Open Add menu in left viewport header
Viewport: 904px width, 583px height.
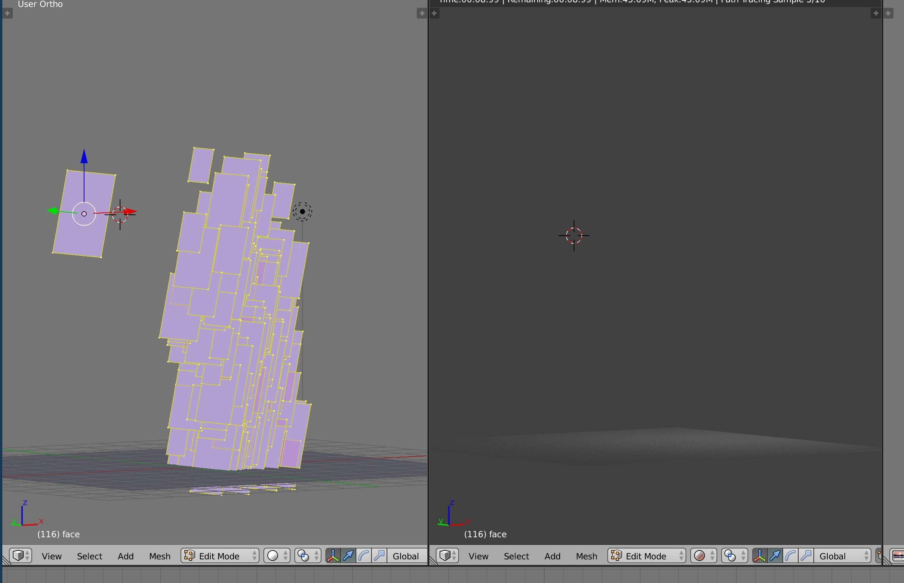coord(126,556)
